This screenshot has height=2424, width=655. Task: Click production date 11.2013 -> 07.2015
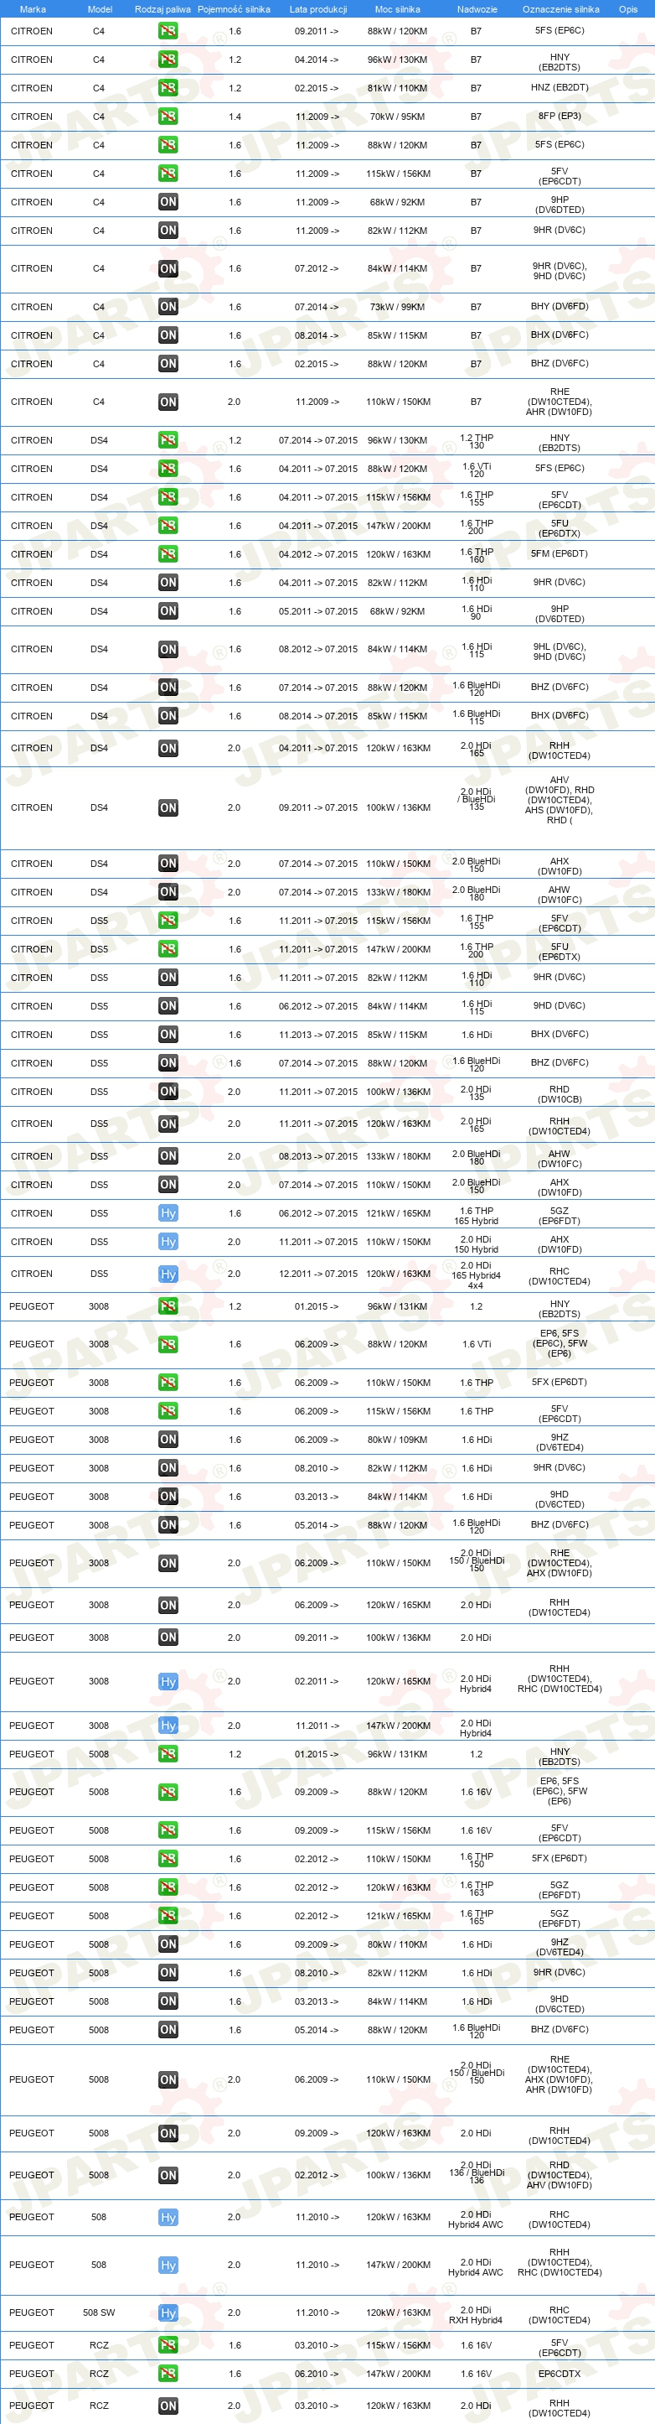coord(317,1036)
